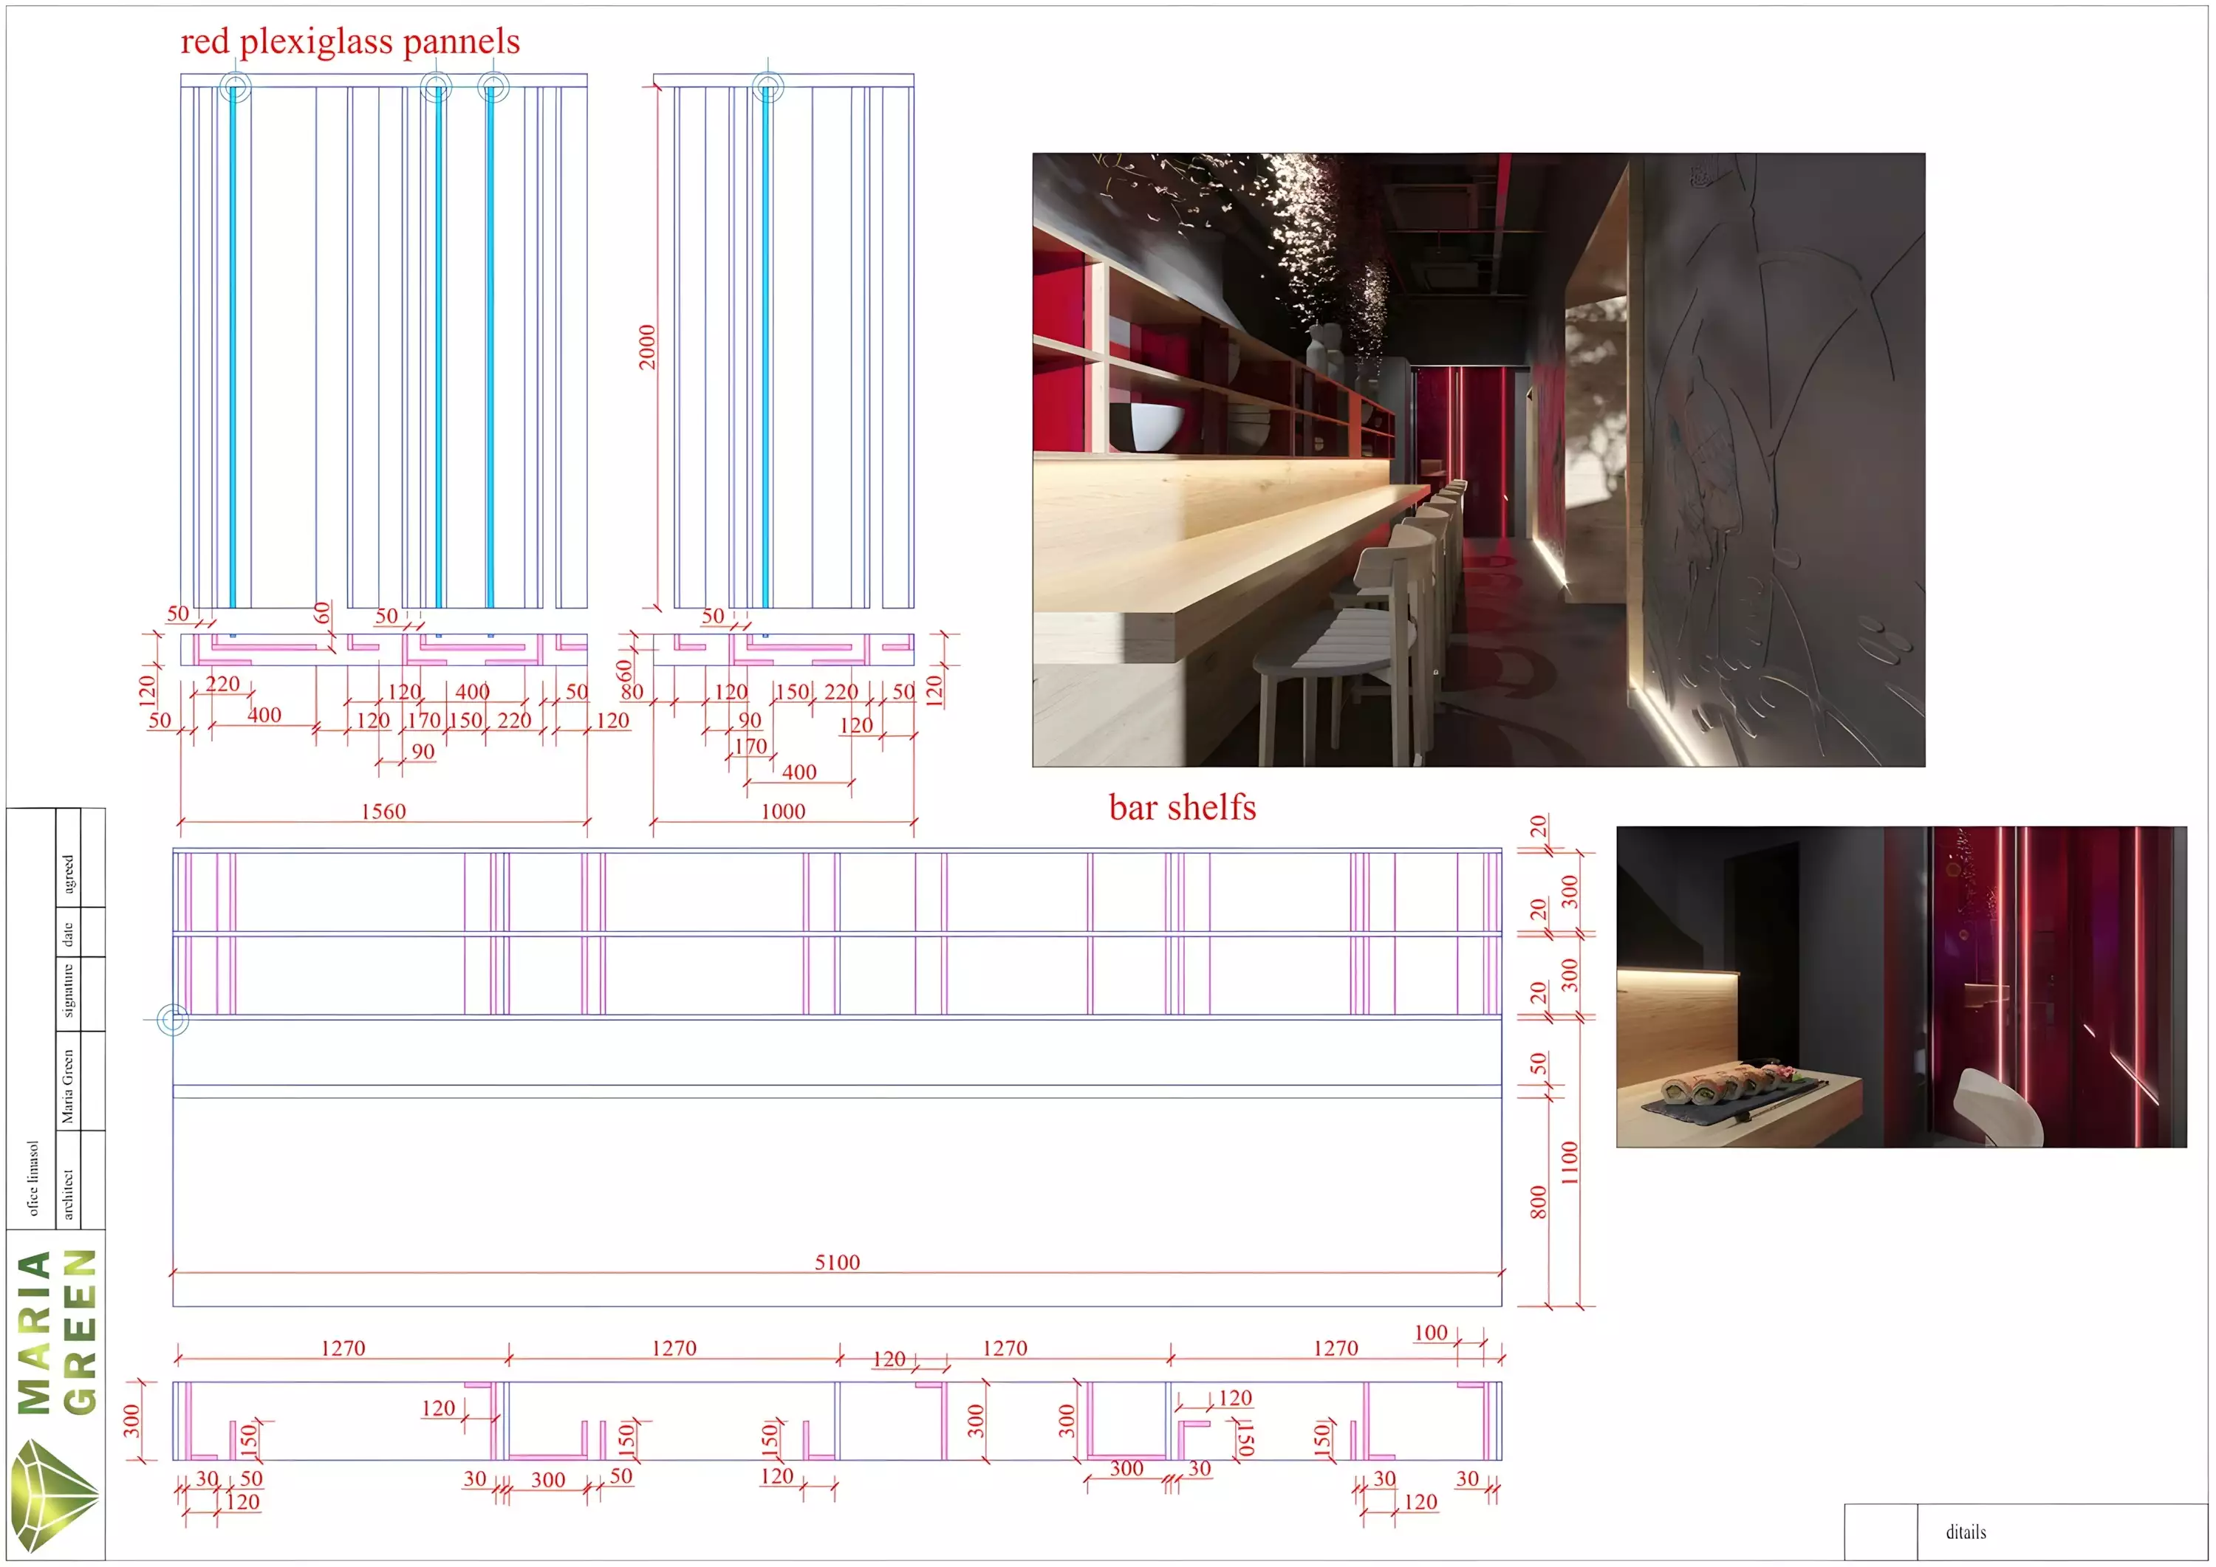This screenshot has height=1567, width=2216.
Task: Click the 'ofice limasol' side label
Action: pyautogui.click(x=33, y=1178)
